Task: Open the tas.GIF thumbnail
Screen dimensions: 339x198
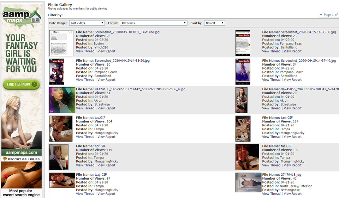Action: pos(61,129)
